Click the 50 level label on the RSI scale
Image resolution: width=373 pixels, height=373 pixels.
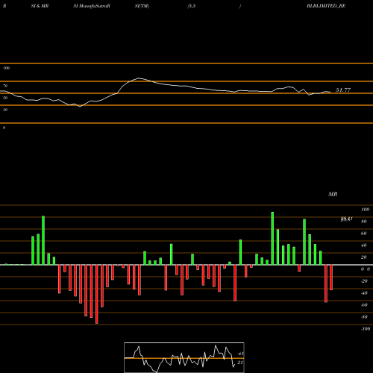point(5,98)
